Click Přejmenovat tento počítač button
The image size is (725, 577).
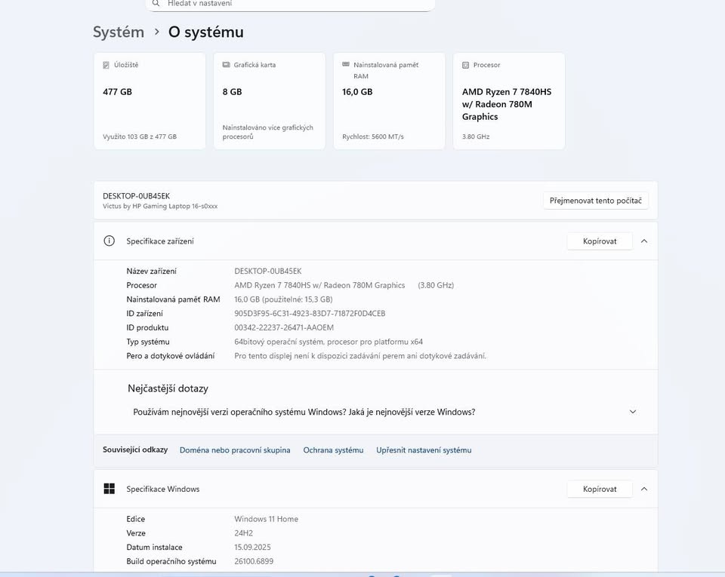tap(595, 201)
